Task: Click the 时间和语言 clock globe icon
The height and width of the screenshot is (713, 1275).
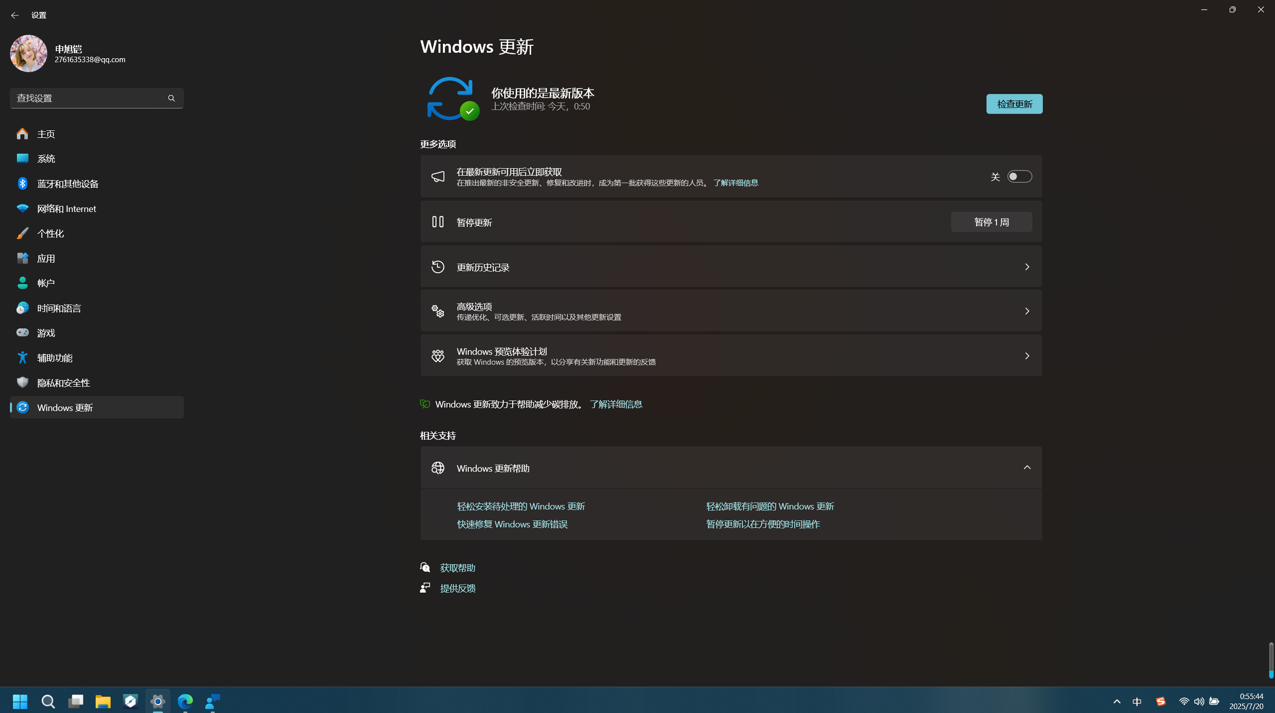Action: 22,308
